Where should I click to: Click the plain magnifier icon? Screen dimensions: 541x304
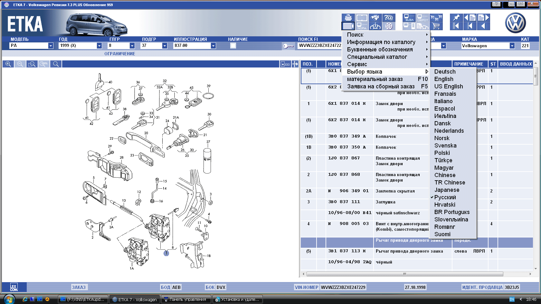[x=56, y=64]
